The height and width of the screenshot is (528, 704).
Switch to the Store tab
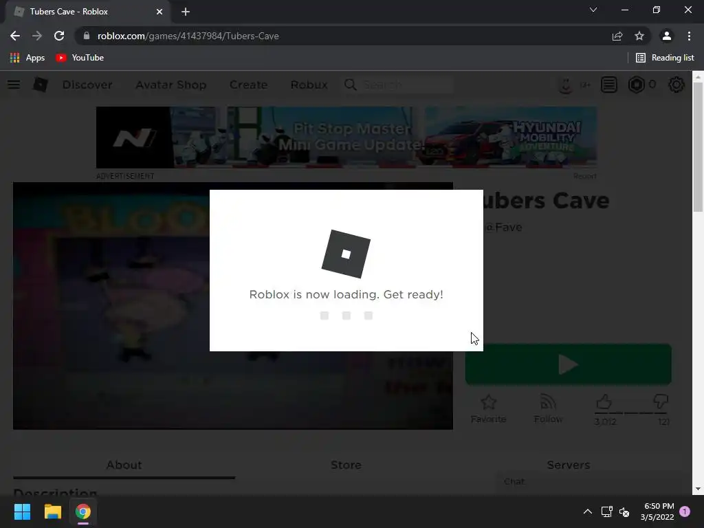coord(346,465)
